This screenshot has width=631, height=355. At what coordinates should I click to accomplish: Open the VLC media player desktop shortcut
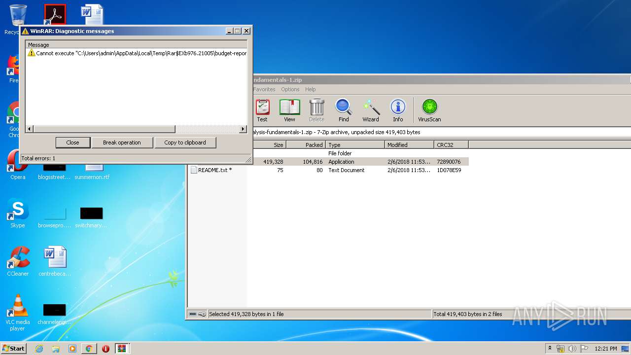pos(18,313)
